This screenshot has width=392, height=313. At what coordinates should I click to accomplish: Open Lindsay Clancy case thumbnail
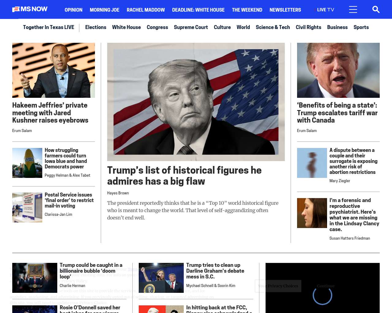[312, 213]
